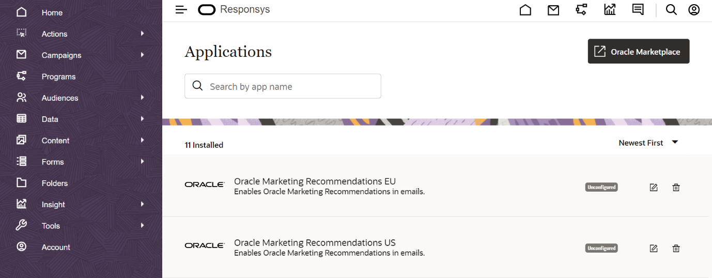The height and width of the screenshot is (278, 712).
Task: Click the Oracle Marketplace button
Action: [x=638, y=52]
